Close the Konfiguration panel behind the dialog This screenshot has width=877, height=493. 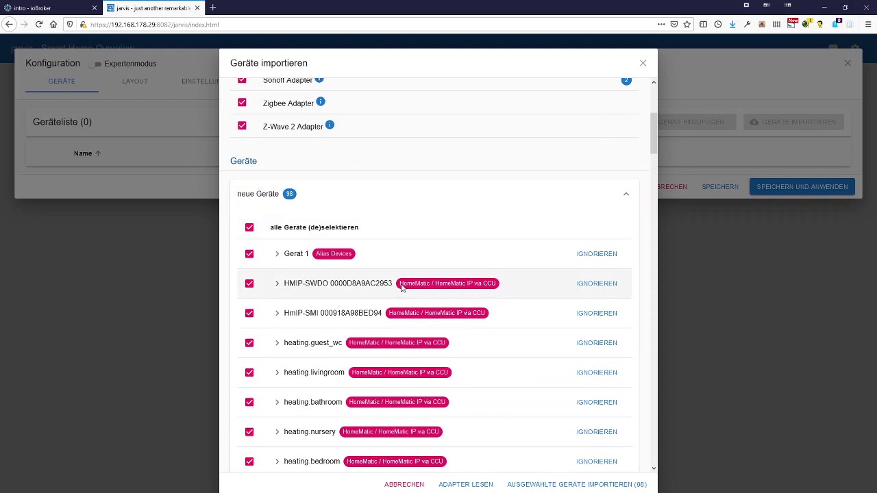[x=848, y=63]
